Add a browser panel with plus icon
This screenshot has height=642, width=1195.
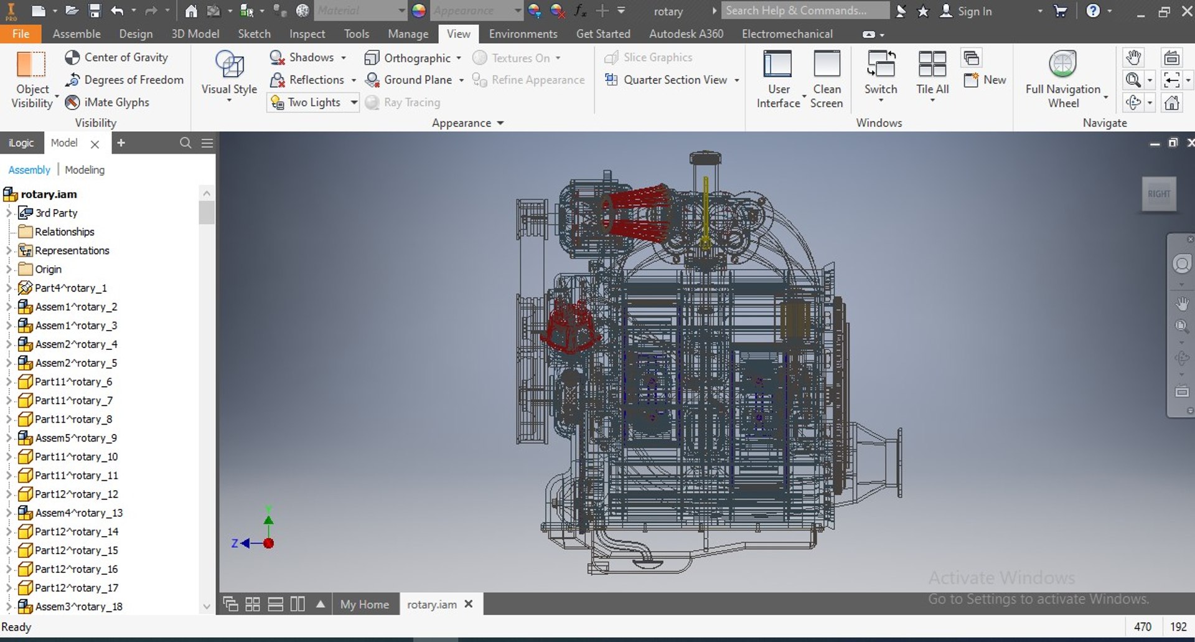click(x=121, y=143)
